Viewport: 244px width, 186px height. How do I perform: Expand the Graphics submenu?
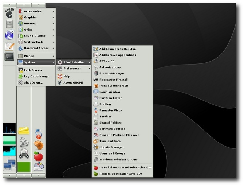(x=36, y=17)
